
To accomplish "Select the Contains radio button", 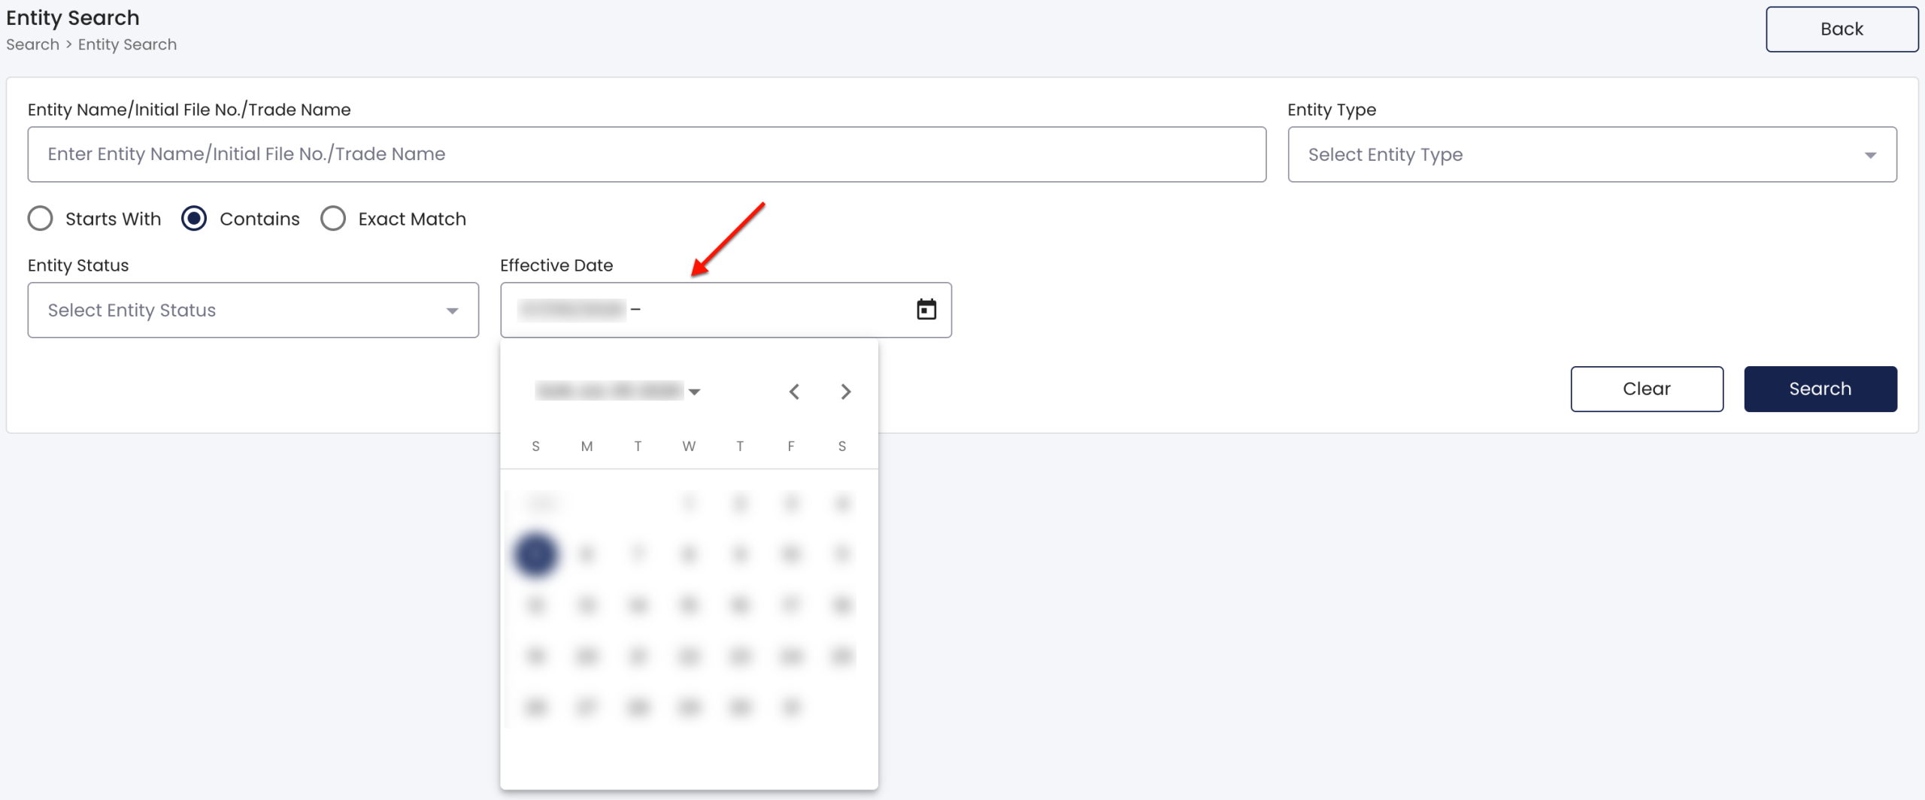I will click(x=194, y=219).
